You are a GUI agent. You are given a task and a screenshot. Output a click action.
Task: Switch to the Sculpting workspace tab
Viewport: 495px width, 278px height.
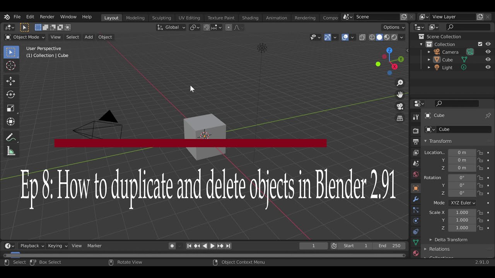[161, 18]
